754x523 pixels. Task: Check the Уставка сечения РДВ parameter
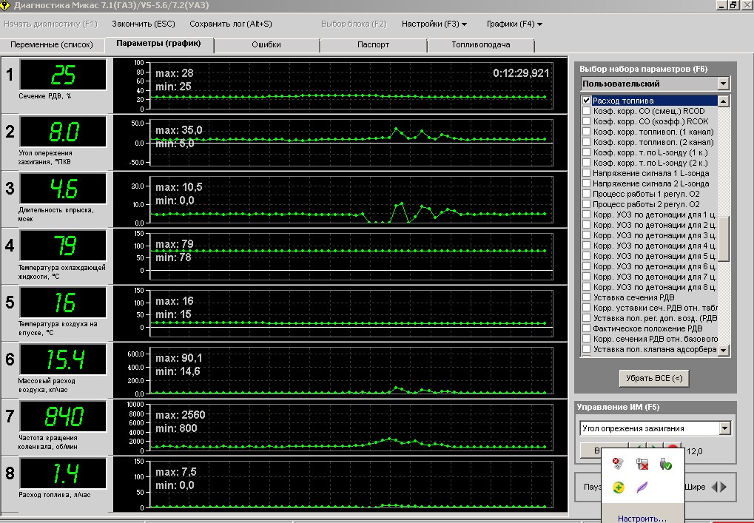click(x=587, y=297)
